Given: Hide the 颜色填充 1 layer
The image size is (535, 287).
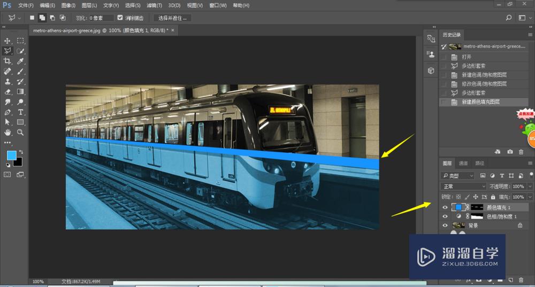Looking at the screenshot, I should tap(445, 207).
